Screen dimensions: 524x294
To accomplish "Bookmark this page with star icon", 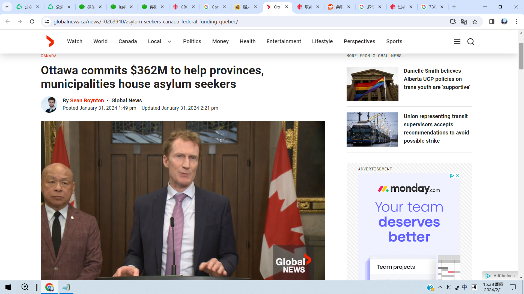I will click(475, 22).
